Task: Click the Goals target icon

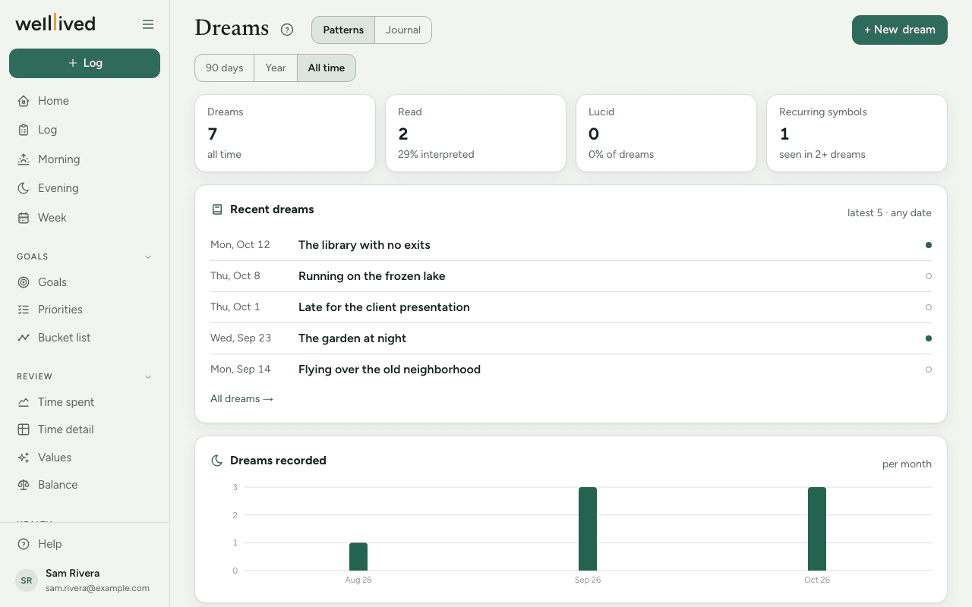Action: (x=24, y=282)
